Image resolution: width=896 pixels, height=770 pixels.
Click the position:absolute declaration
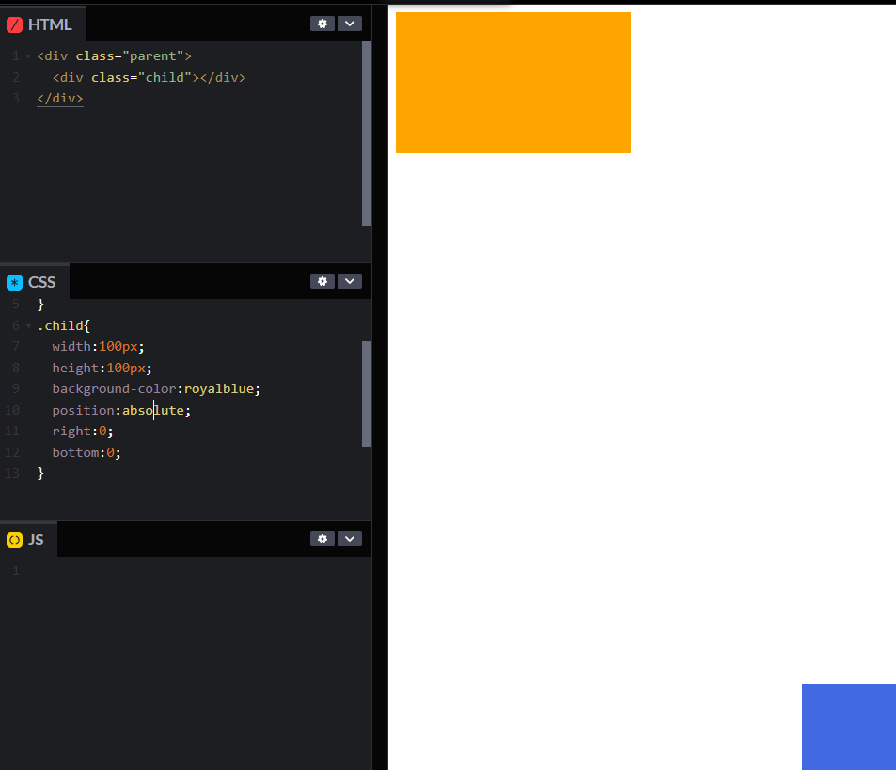click(121, 410)
